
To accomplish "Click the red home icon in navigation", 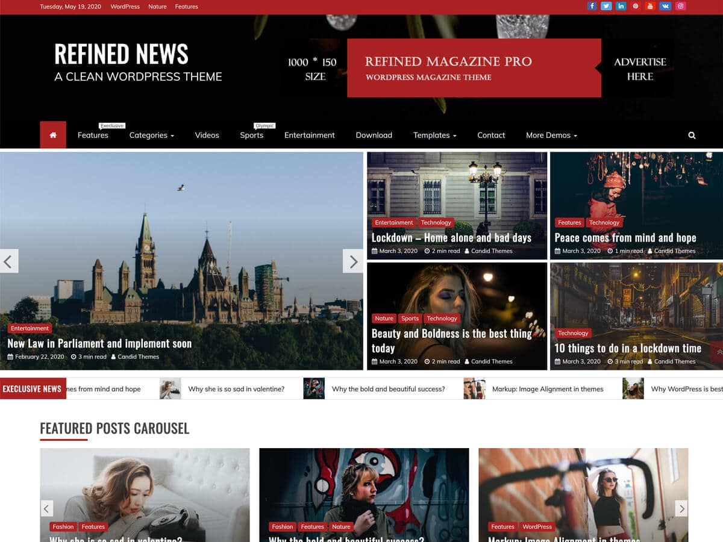I will pos(53,135).
